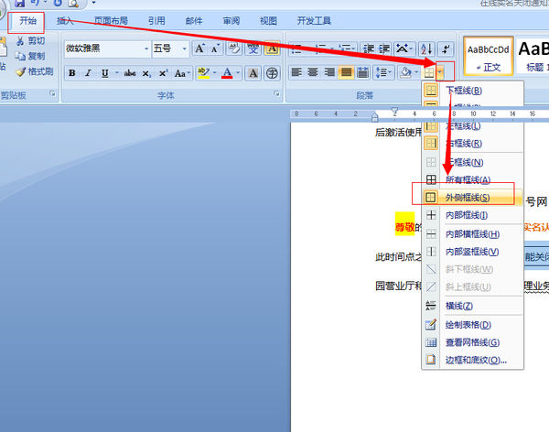Apply red font color (A)
This screenshot has width=549, height=432.
pyautogui.click(x=227, y=73)
